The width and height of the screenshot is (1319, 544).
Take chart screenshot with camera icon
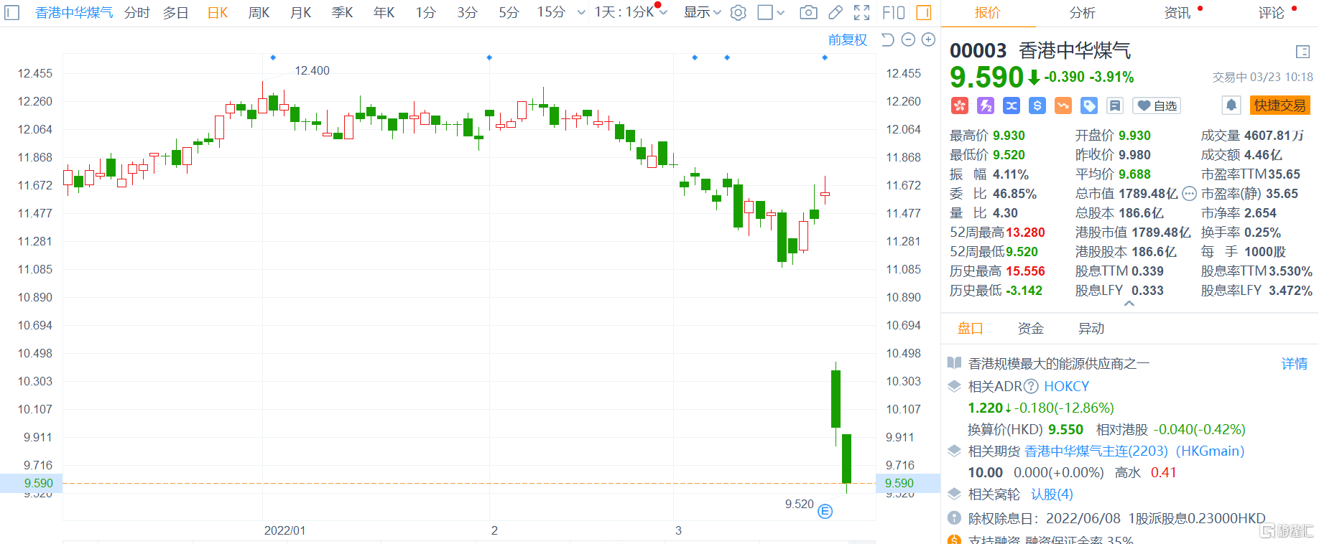[808, 12]
